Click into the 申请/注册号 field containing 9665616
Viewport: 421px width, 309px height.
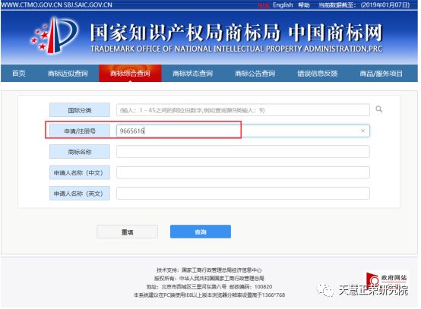[x=243, y=131]
